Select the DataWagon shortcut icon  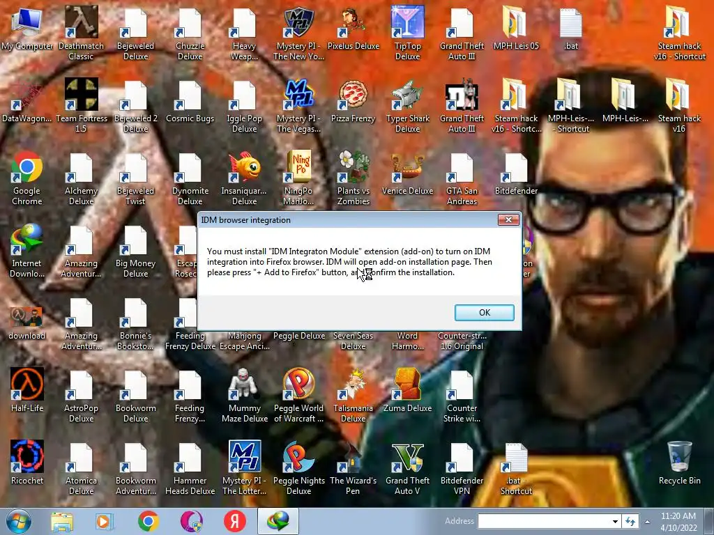click(x=27, y=102)
